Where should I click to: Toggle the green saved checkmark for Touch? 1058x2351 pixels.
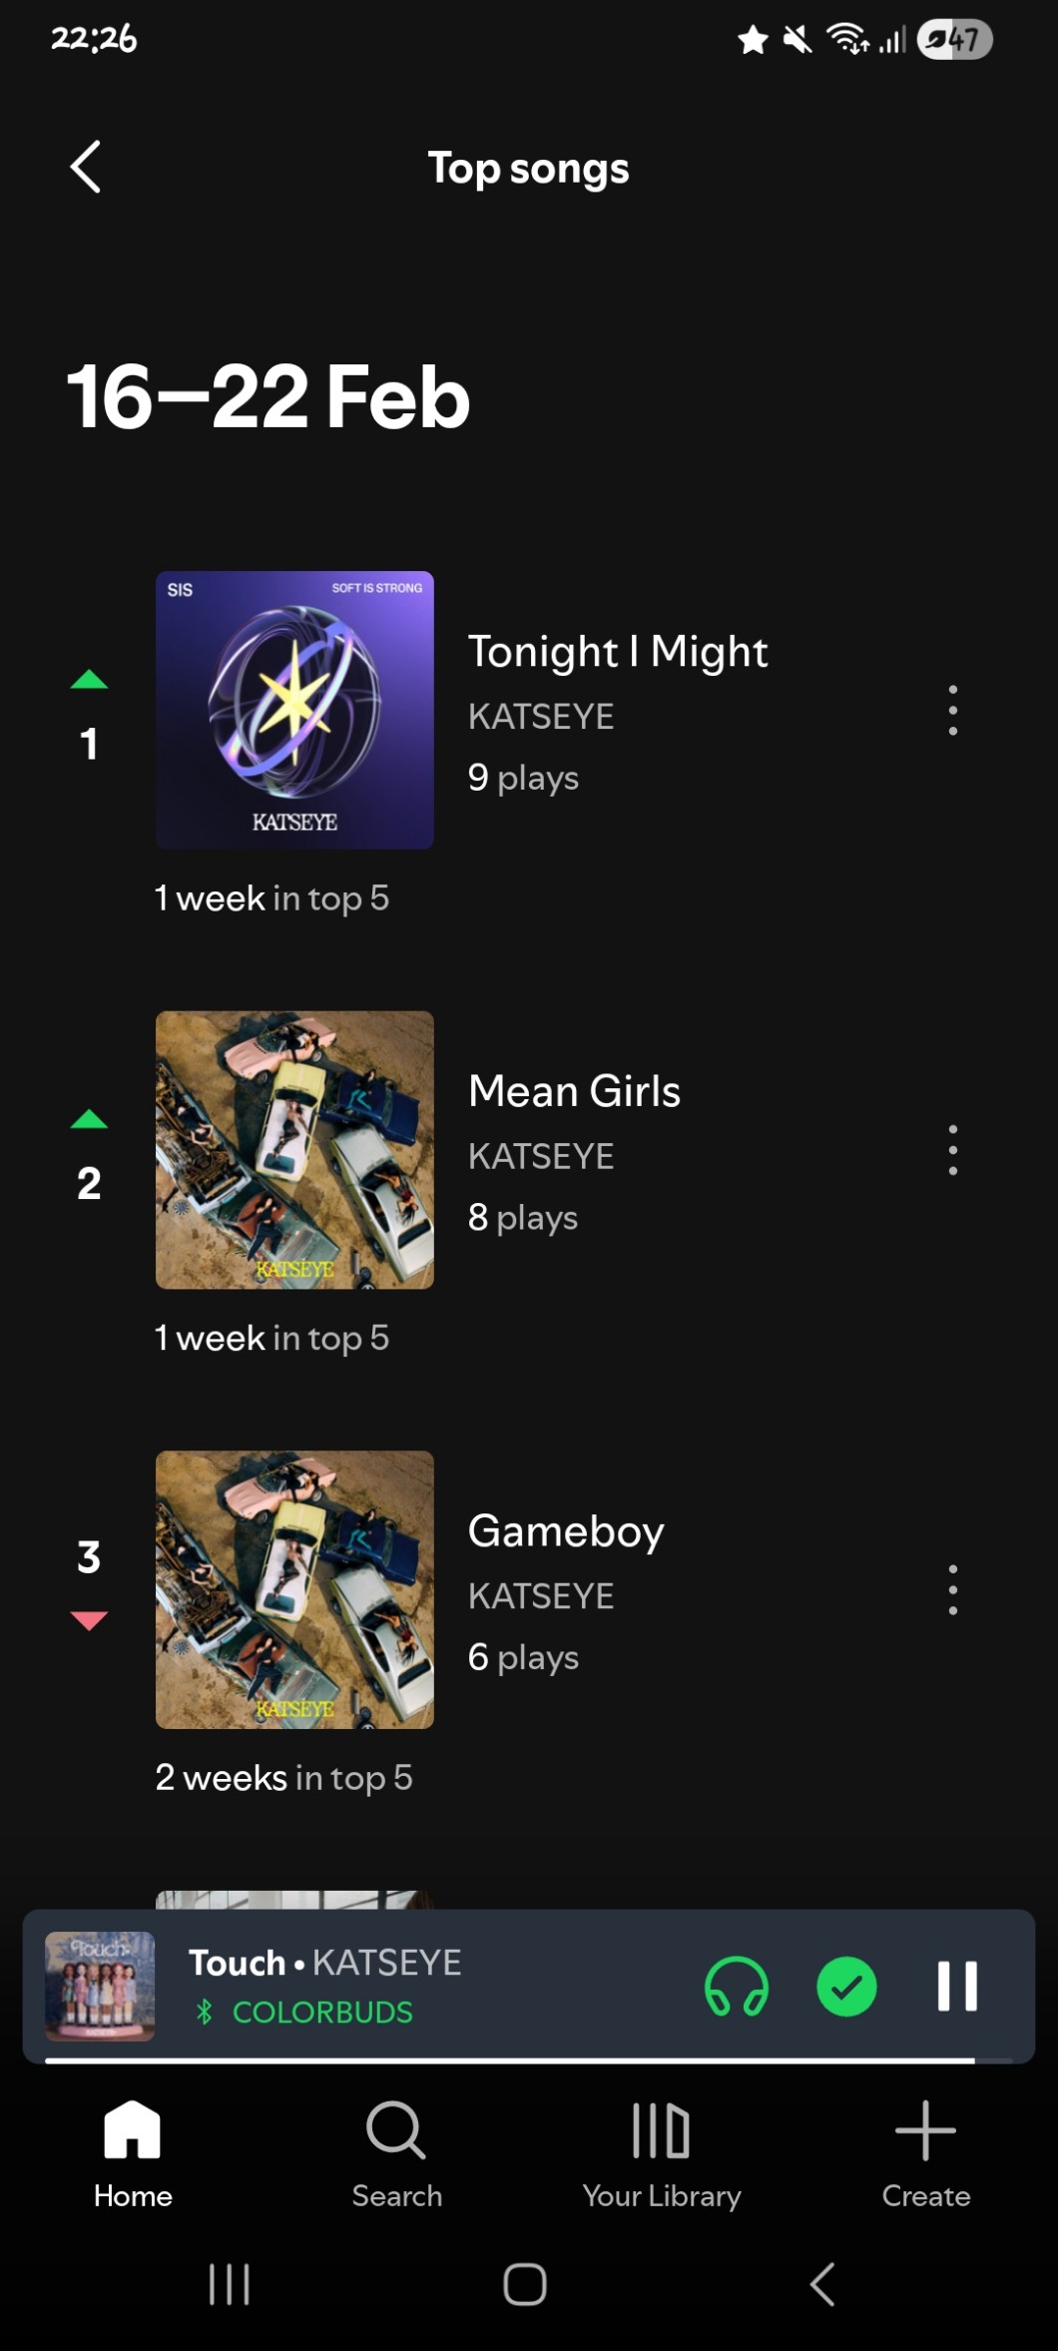coord(846,1986)
